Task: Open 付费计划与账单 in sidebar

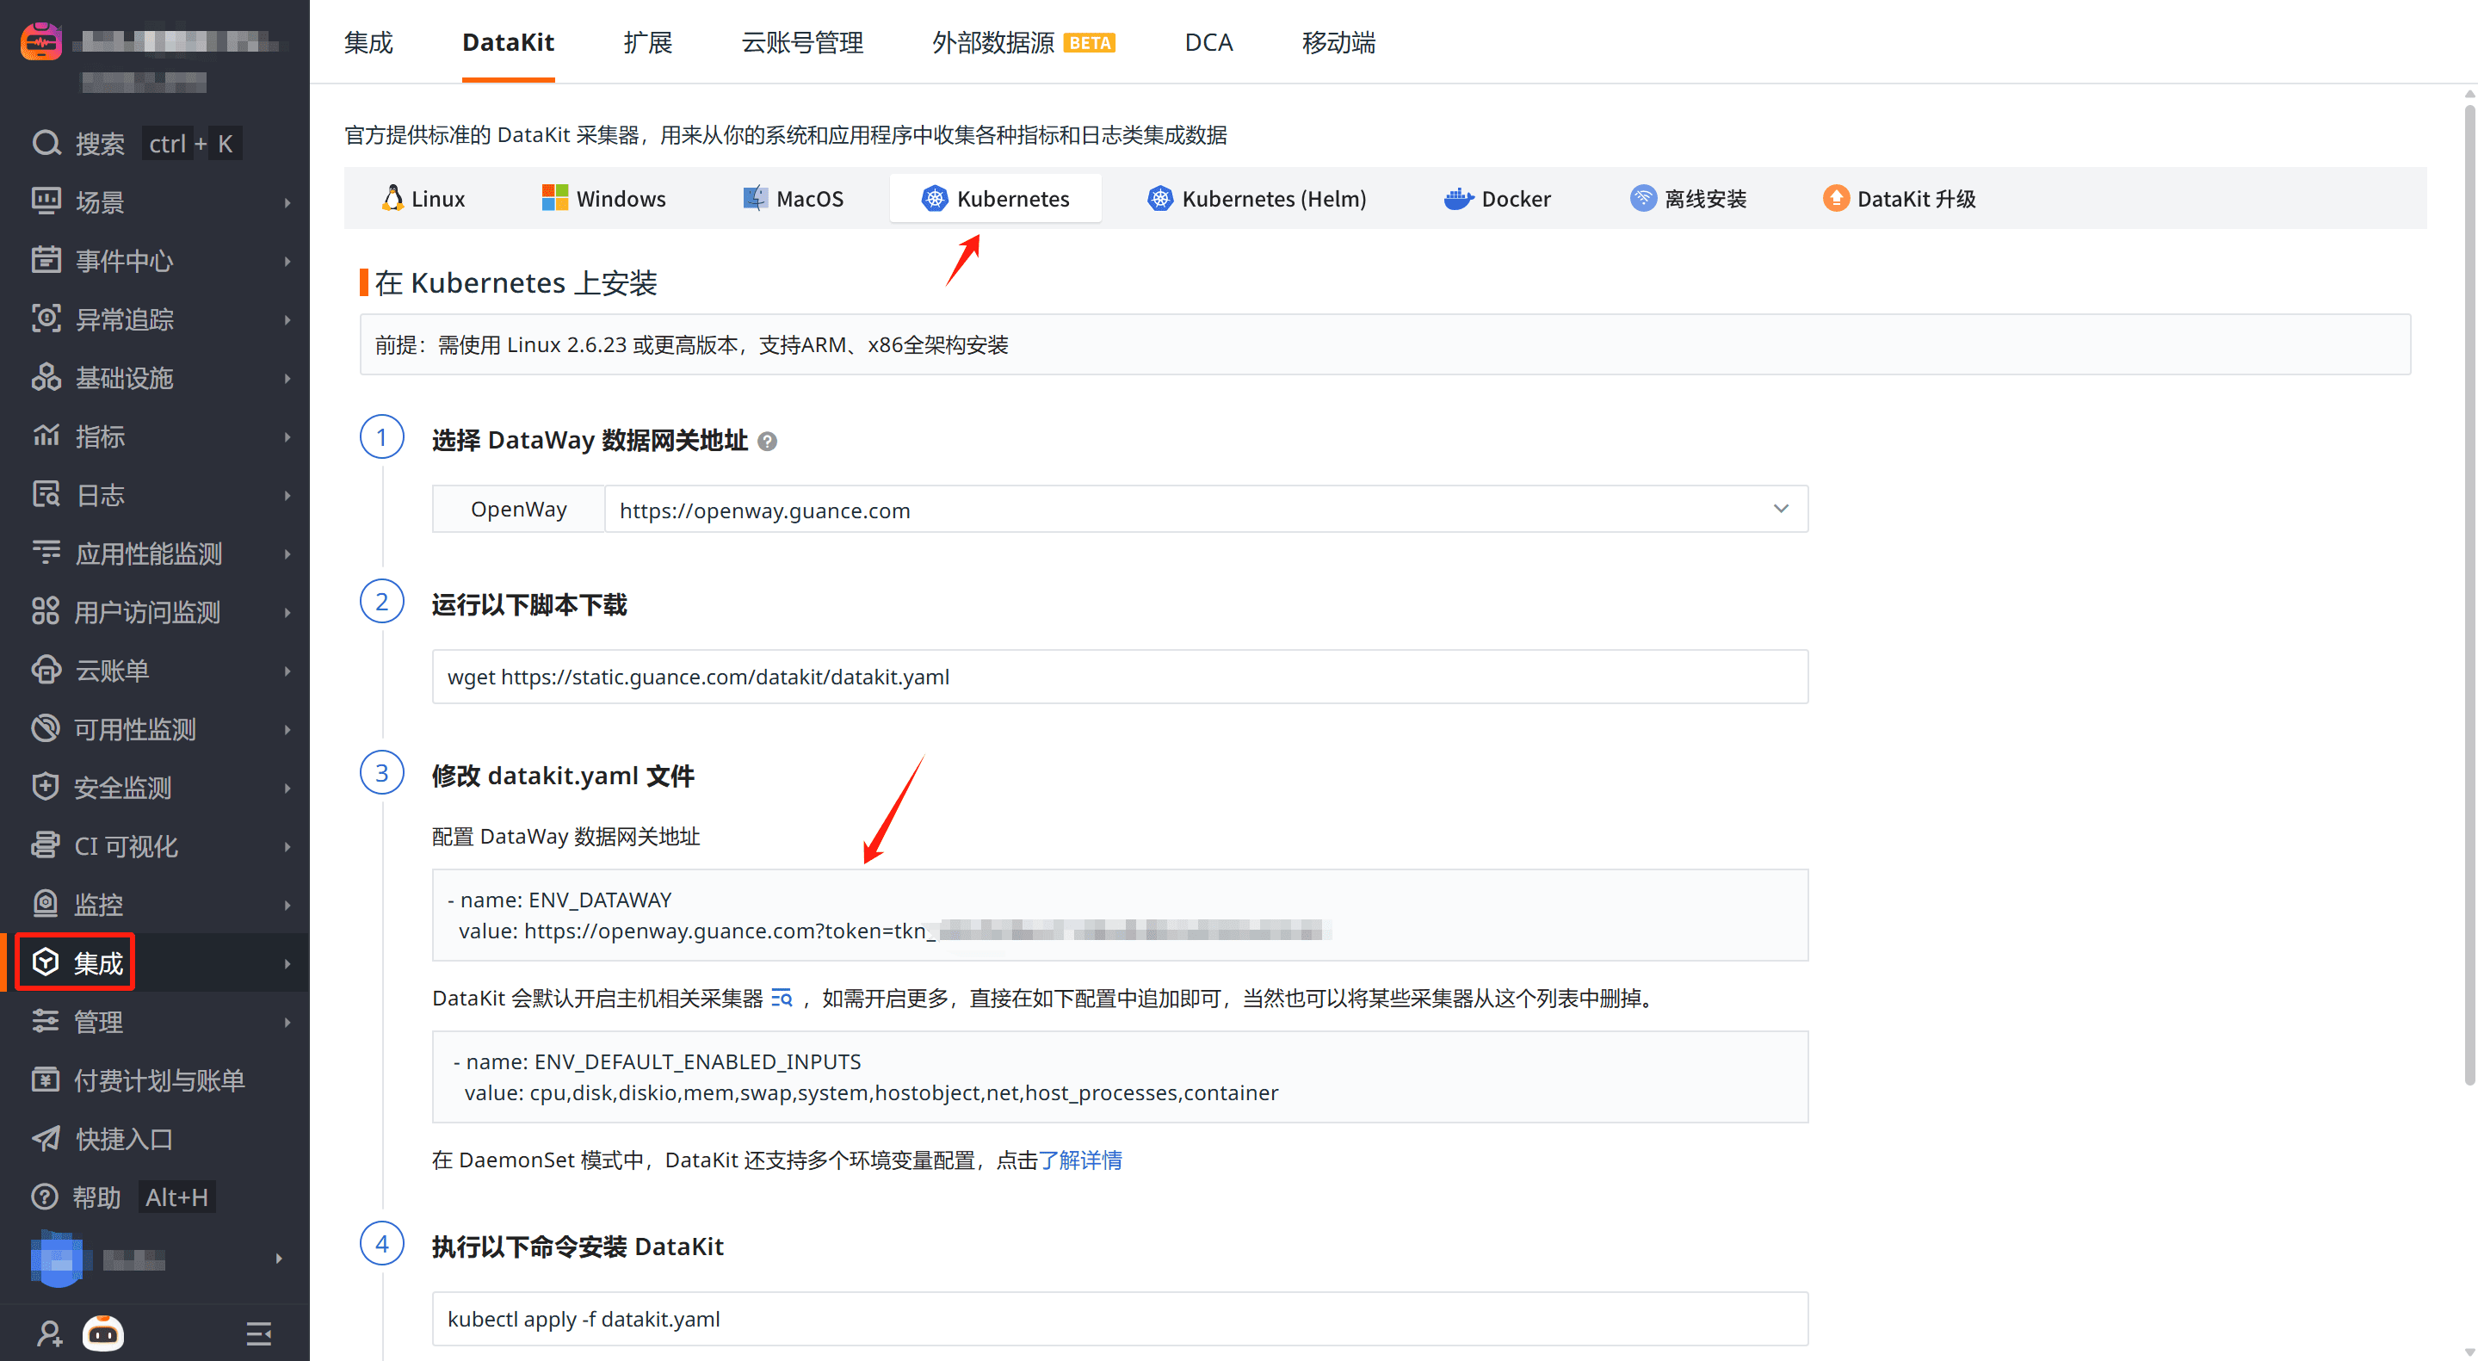Action: (158, 1080)
